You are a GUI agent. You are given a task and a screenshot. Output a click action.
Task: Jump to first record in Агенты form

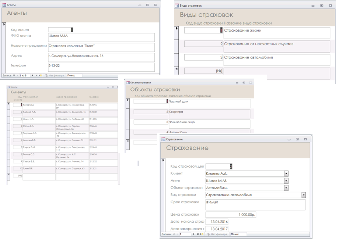pyautogui.click(x=14, y=75)
